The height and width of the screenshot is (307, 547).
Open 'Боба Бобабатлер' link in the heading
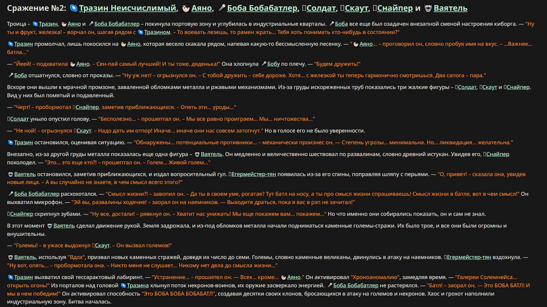click(x=262, y=8)
